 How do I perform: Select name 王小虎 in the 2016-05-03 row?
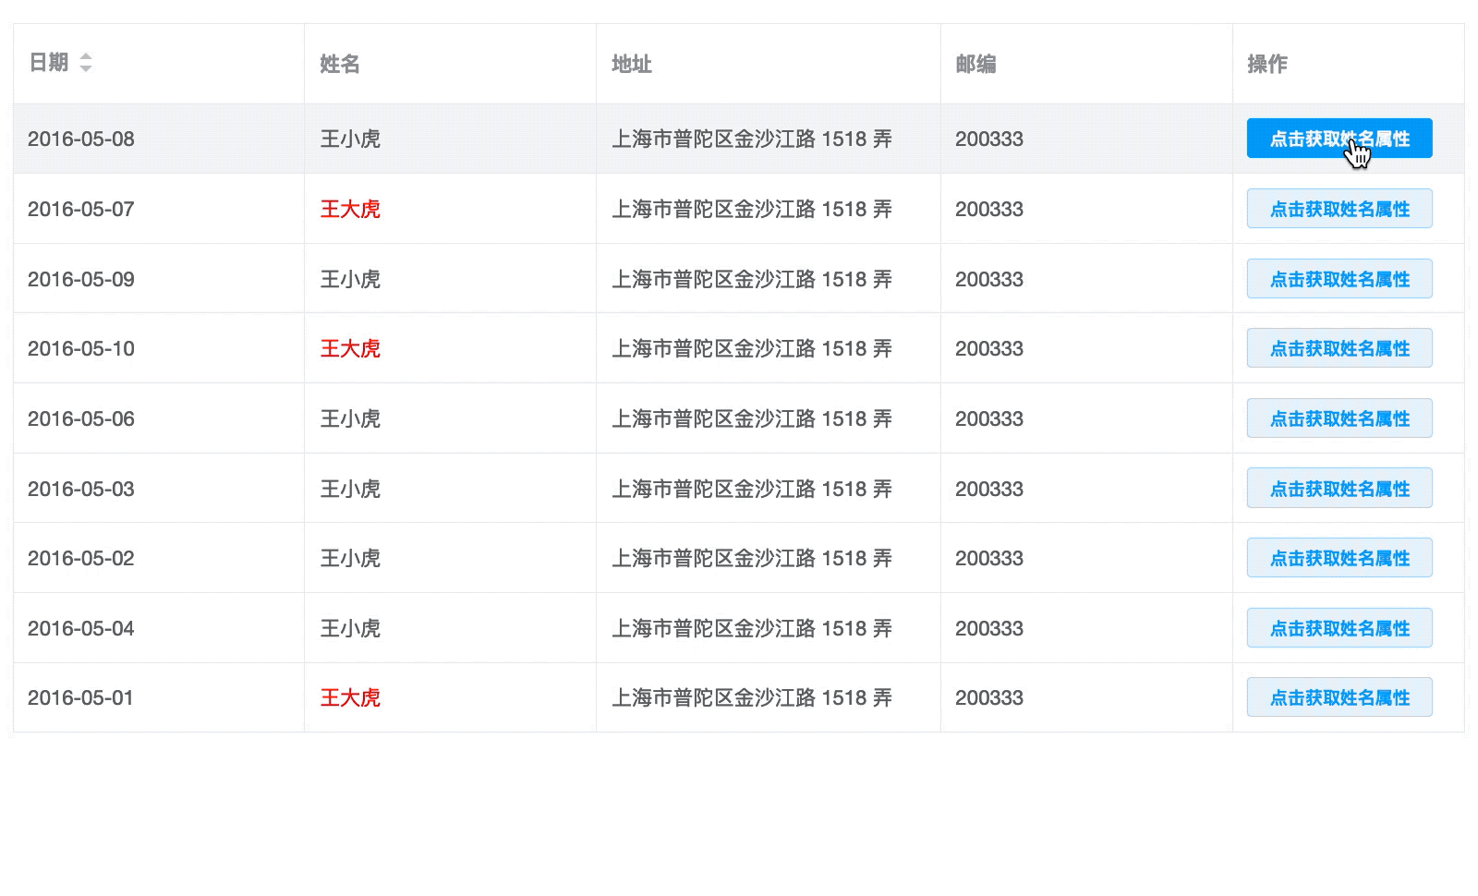(x=350, y=489)
